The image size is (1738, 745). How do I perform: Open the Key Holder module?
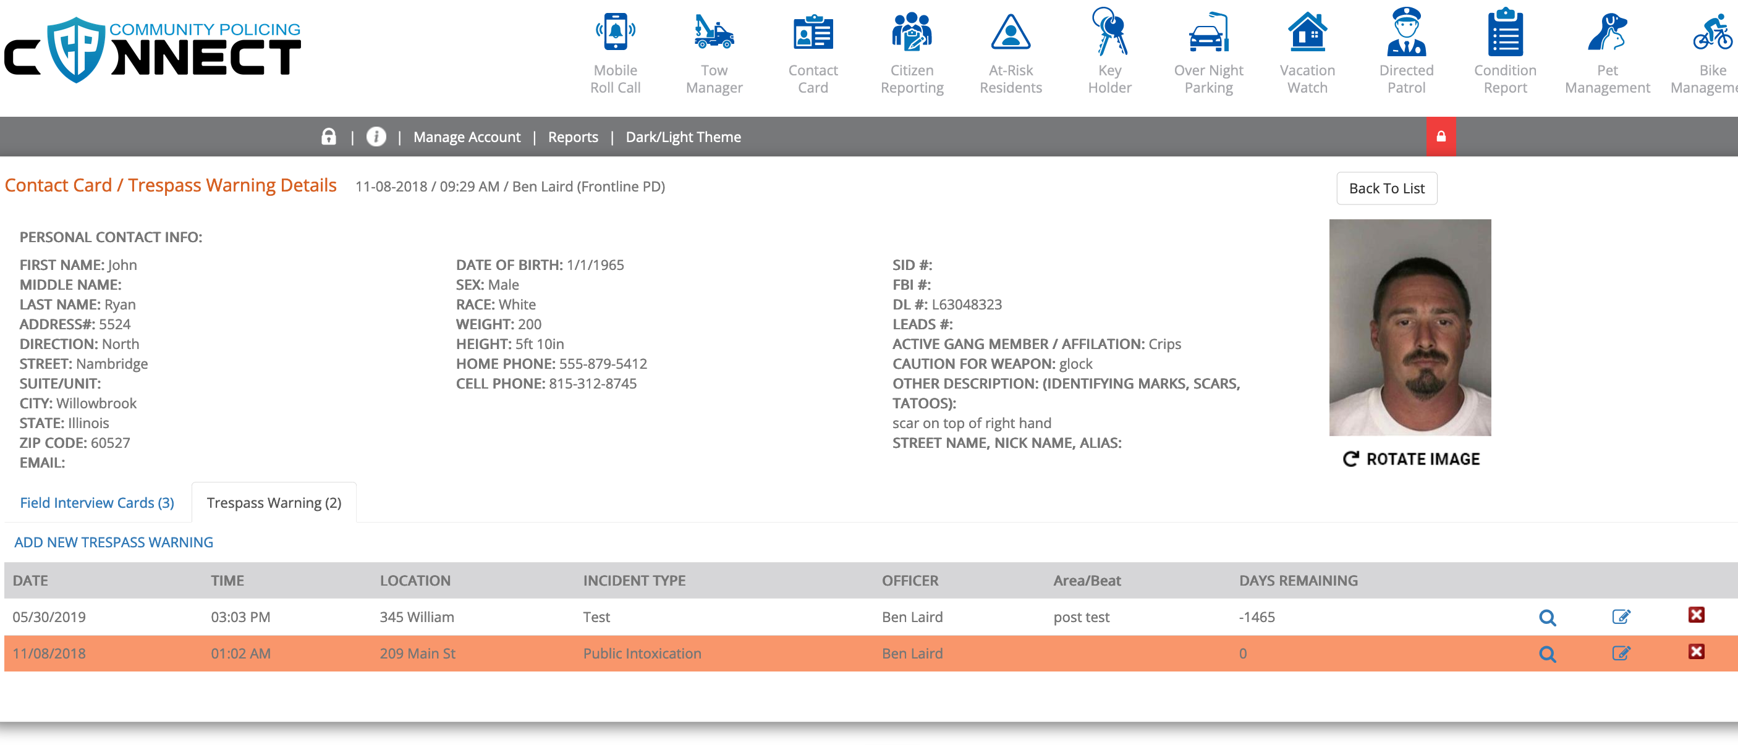(1109, 53)
